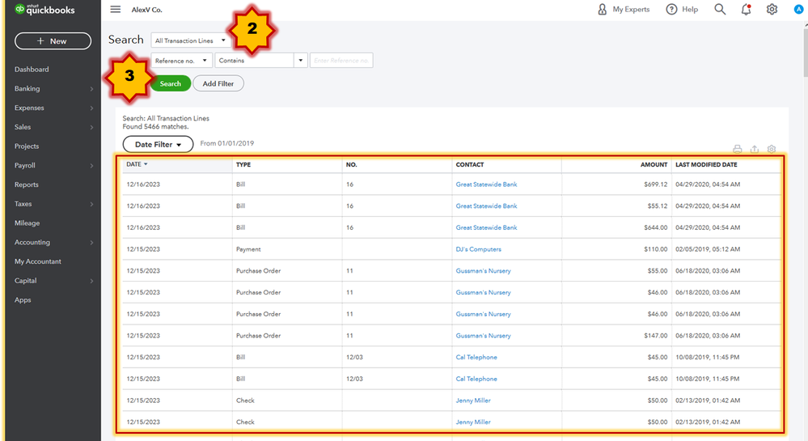The height and width of the screenshot is (441, 808).
Task: Open Great Statewide Bank link for $644.00
Action: point(486,227)
